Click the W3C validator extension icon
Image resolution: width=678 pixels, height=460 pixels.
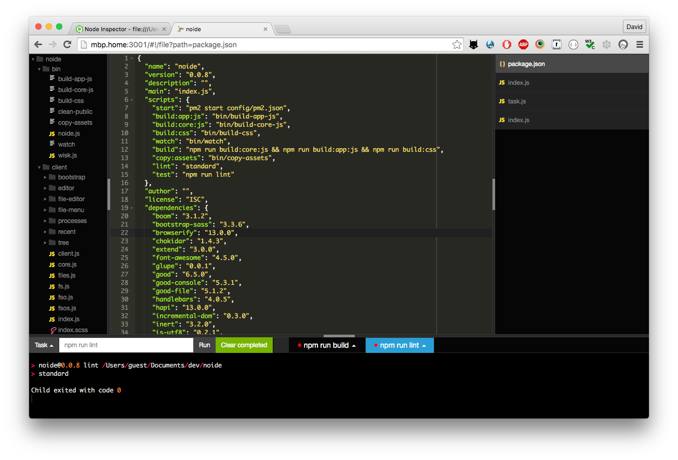pyautogui.click(x=590, y=45)
